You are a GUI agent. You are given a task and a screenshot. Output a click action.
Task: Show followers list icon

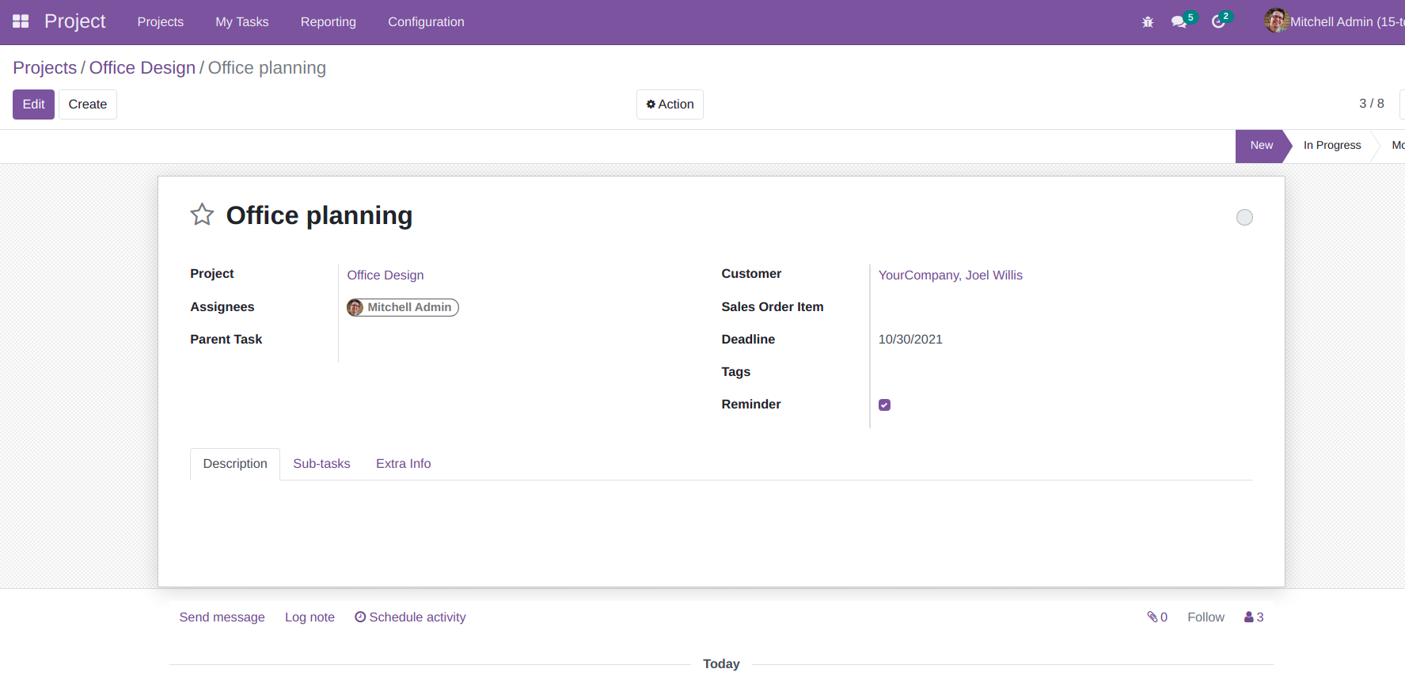click(1254, 617)
